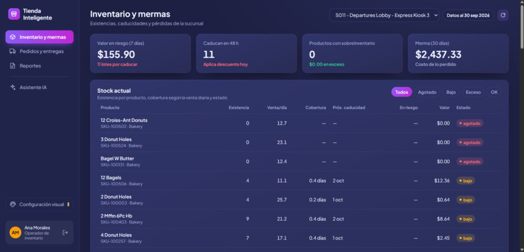524x252 pixels.
Task: Click the bajo badge for 4 Donut Holes
Action: point(465,238)
